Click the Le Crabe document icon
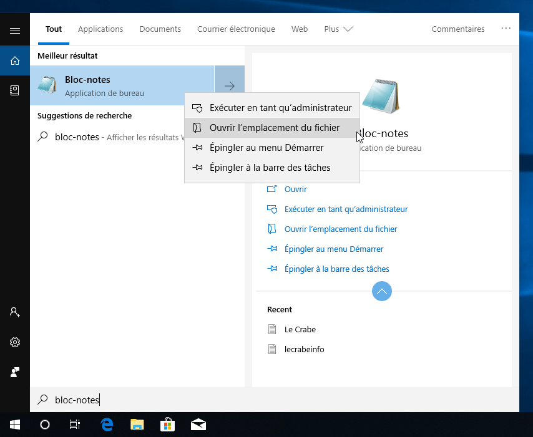 (272, 329)
